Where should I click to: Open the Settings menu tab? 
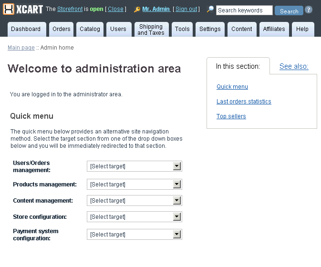[210, 29]
